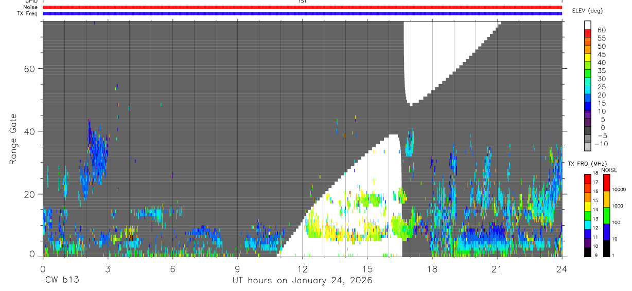Select the black bottom segment of TX FRQ bar
Screen dimensions: 632x291
click(588, 252)
